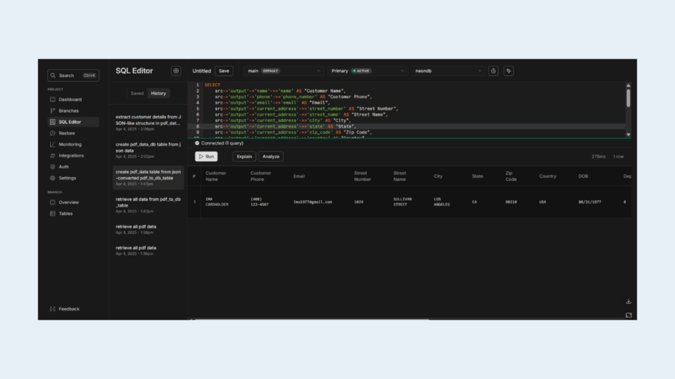The width and height of the screenshot is (675, 379).
Task: Open the query timer clock icon
Action: pos(493,71)
